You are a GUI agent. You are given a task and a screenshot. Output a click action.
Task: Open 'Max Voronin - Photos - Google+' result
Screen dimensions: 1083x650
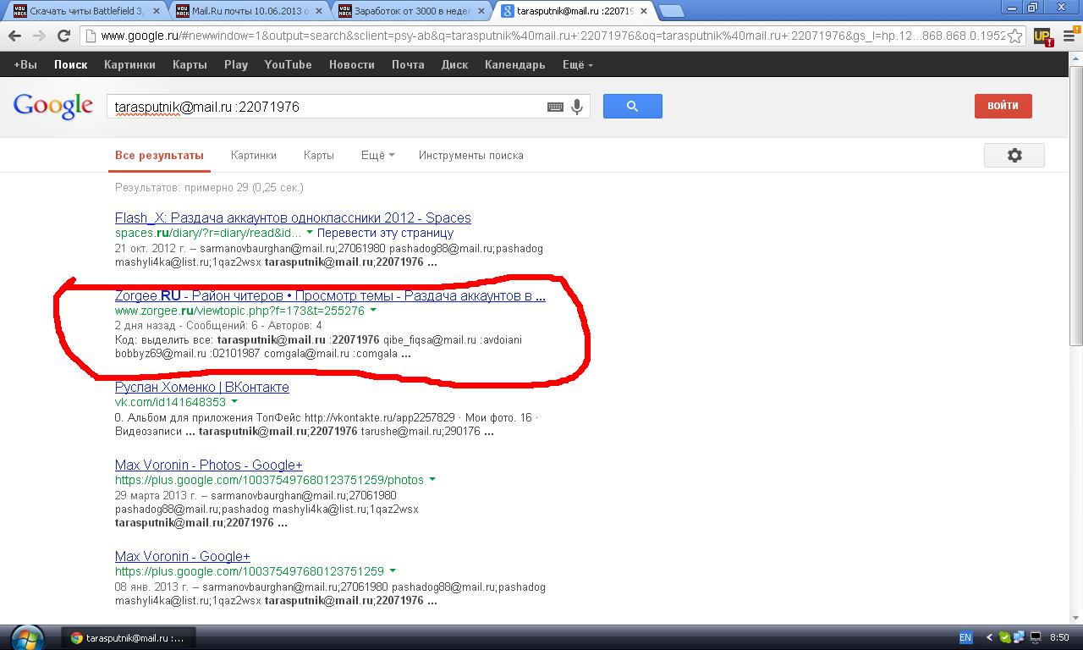coord(209,465)
